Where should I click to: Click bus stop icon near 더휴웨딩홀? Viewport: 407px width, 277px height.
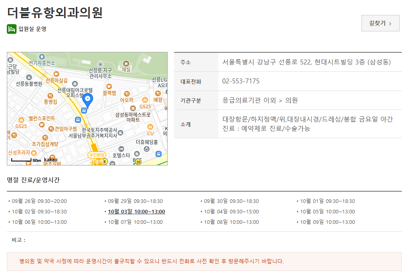(158, 154)
